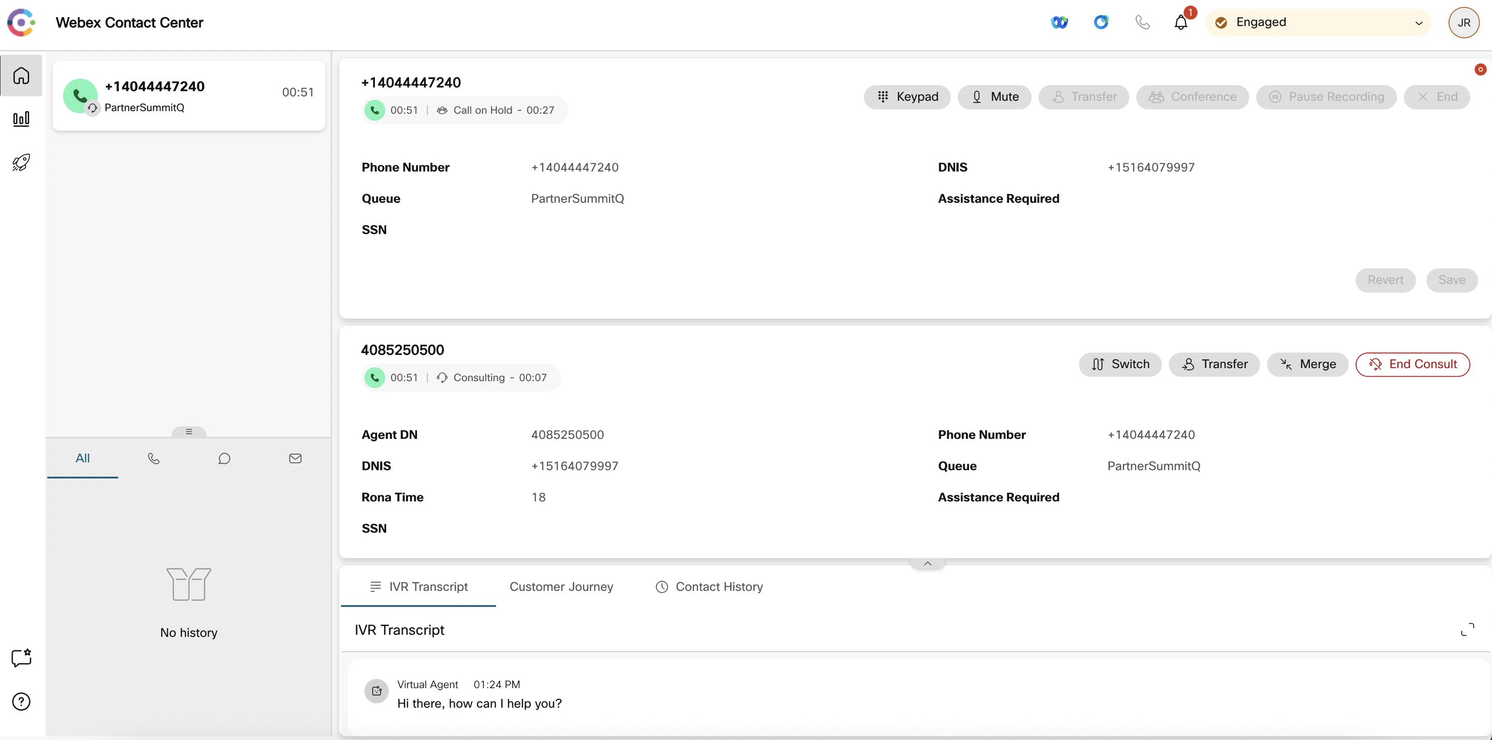Click the End Consult button
The image size is (1492, 740).
(x=1412, y=364)
